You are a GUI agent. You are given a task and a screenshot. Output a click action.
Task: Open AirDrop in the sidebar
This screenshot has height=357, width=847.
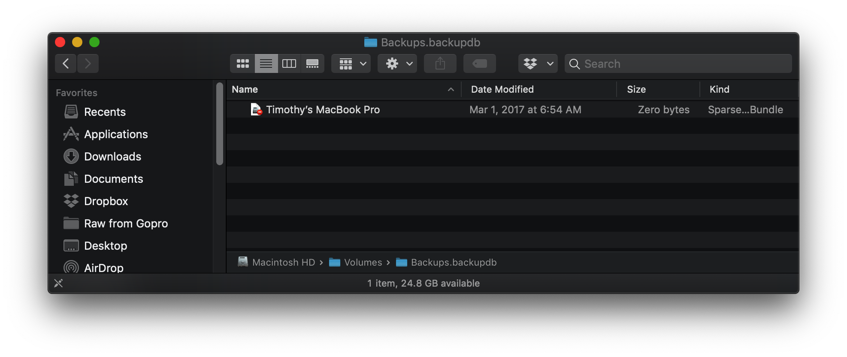tap(131, 267)
